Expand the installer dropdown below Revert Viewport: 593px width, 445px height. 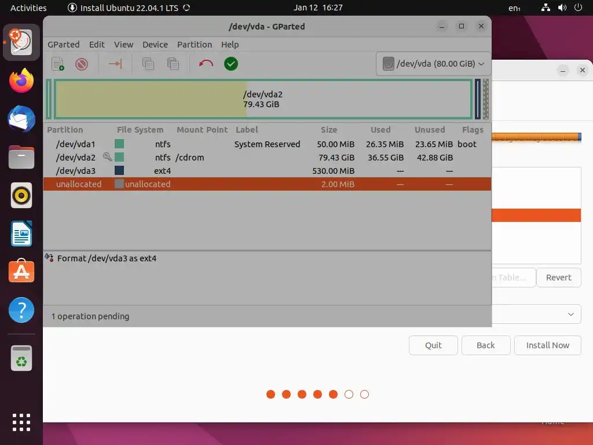tap(570, 314)
